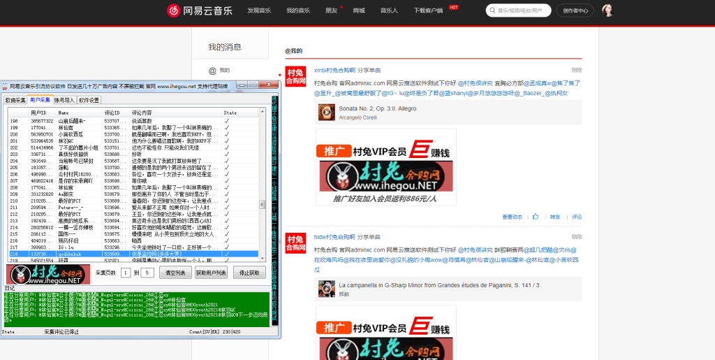Select row 211 Future--_-
Screen dimensions: 715x360
pyautogui.click(x=133, y=208)
